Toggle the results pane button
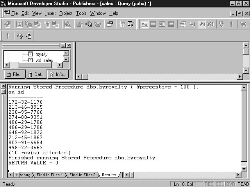Image resolution: width=250 pixels, height=187 pixels. pos(171,25)
